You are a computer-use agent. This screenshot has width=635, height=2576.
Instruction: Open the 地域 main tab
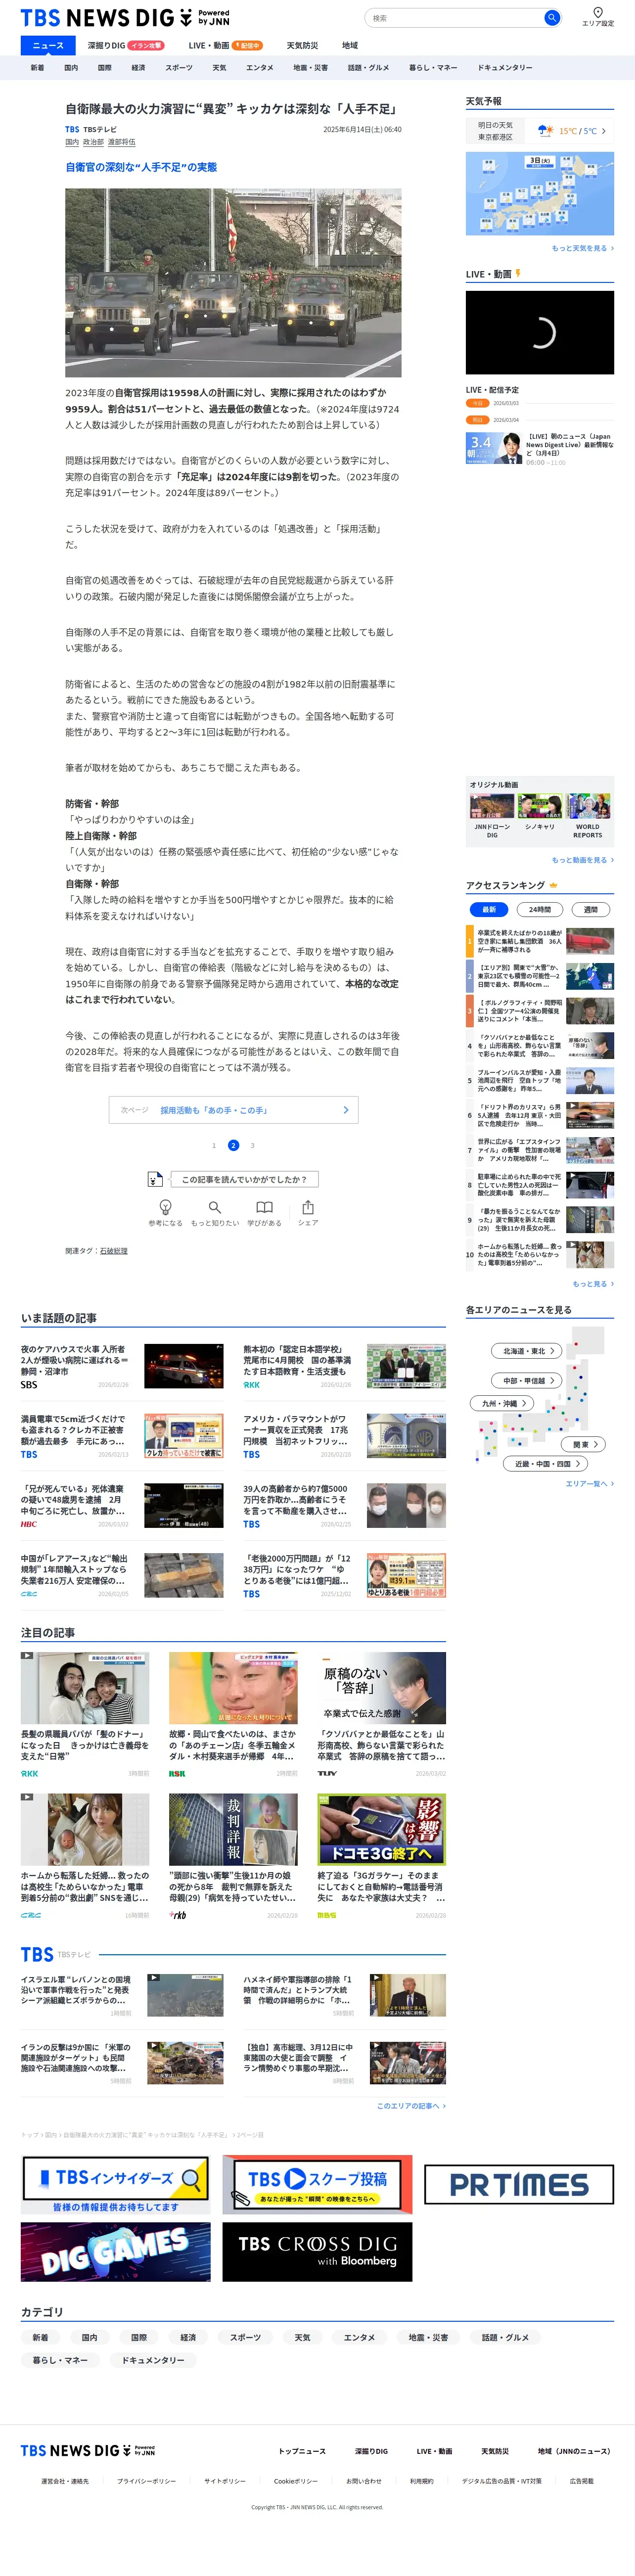coord(350,45)
